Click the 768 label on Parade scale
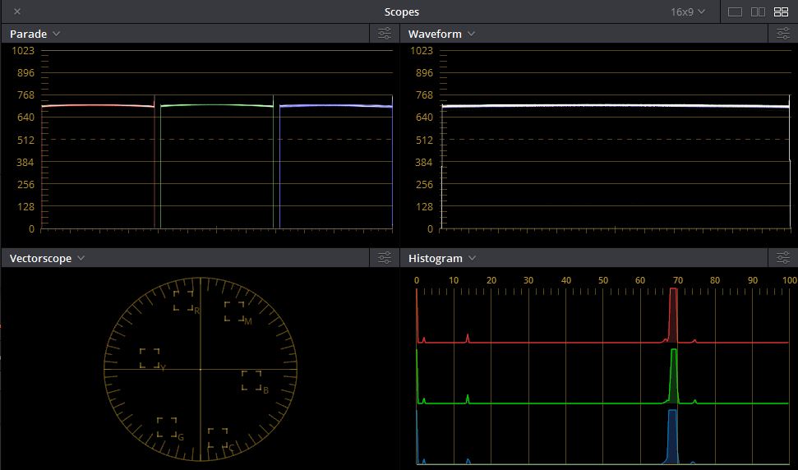This screenshot has width=798, height=470. pos(25,95)
